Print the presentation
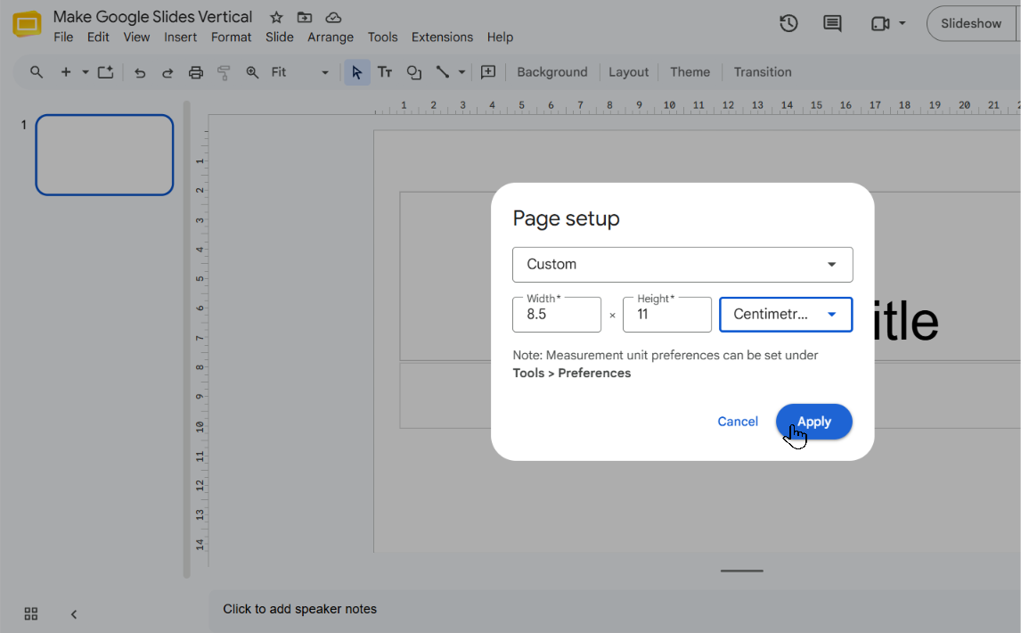Viewport: 1021px width, 633px height. [195, 72]
